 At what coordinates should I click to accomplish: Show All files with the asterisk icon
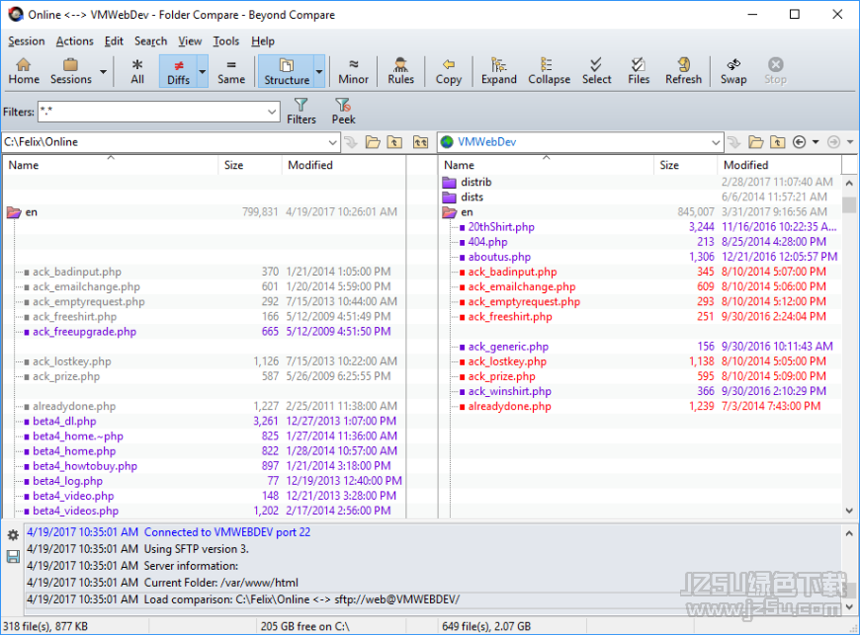point(137,71)
